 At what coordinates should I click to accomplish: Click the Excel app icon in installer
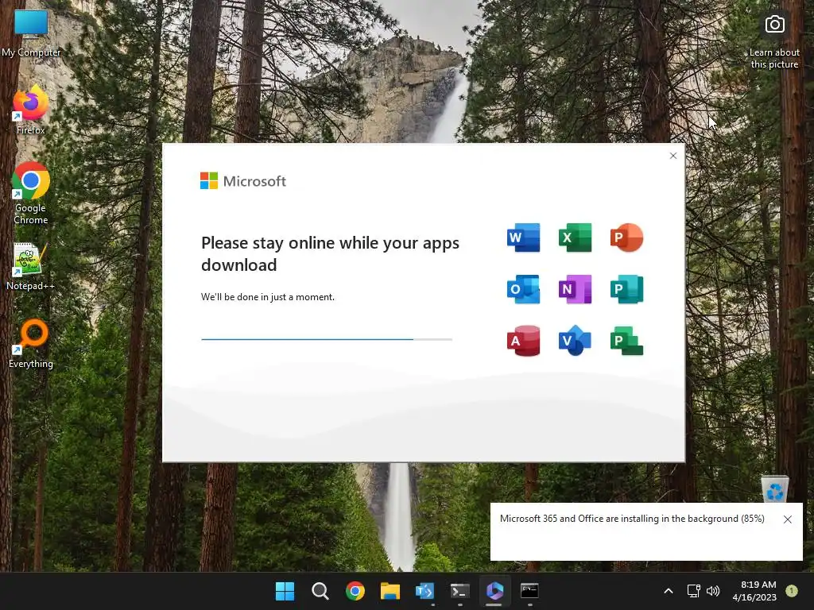[x=575, y=237]
